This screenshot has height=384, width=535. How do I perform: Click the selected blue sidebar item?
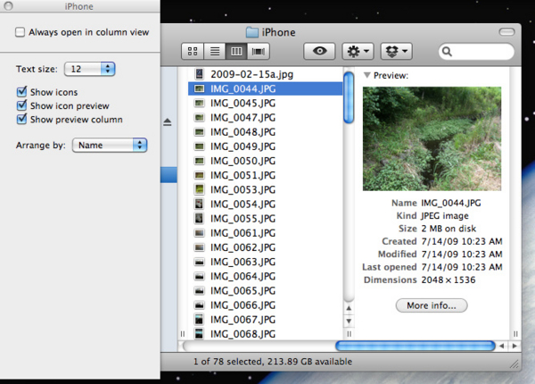pos(169,175)
